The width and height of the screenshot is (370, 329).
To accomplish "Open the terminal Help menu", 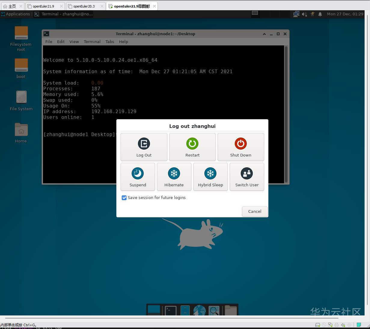I will coord(124,42).
